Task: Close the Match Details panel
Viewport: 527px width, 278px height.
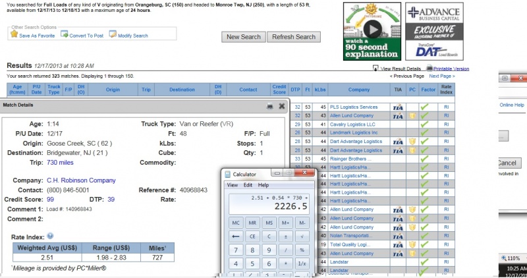Action: click(282, 106)
